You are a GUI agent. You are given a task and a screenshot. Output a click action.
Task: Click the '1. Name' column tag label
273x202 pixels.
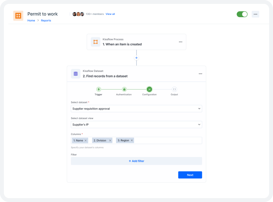78,140
